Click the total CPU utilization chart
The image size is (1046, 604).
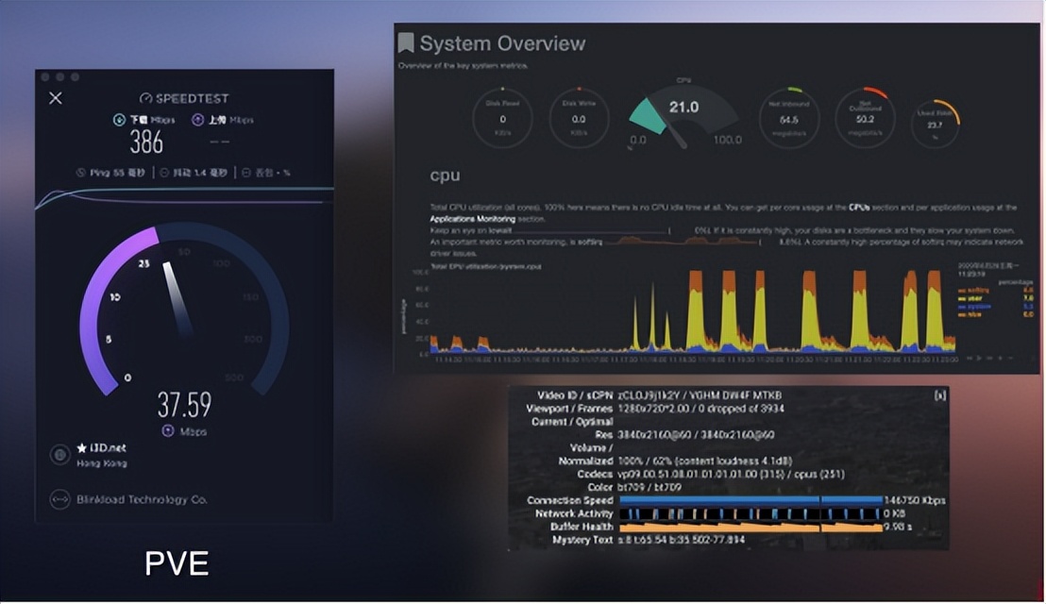click(x=692, y=311)
